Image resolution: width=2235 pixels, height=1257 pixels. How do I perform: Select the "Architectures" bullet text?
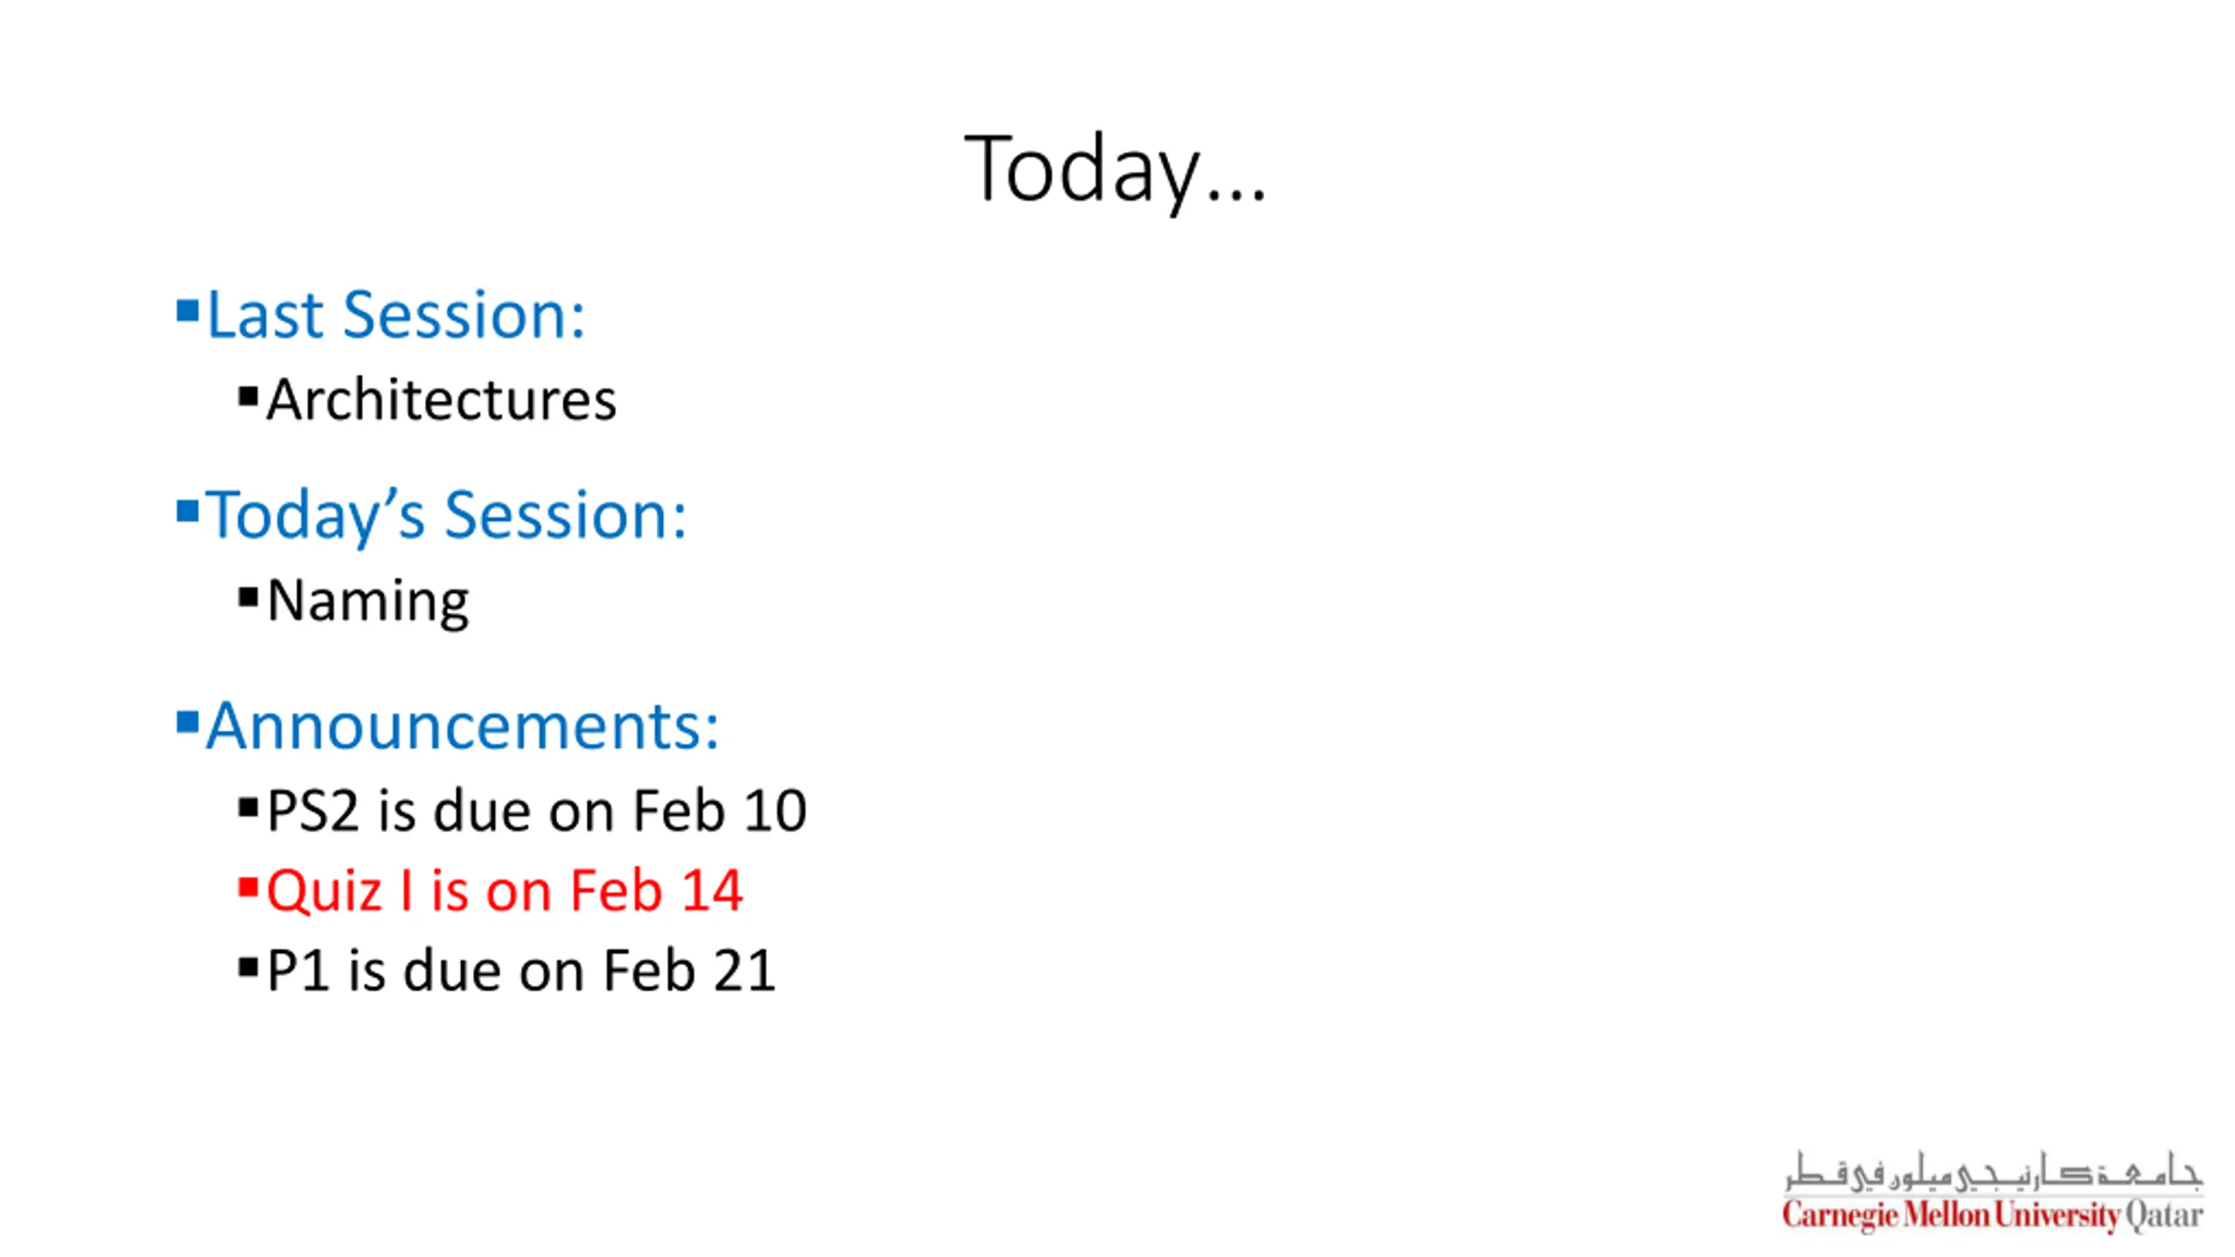[x=441, y=401]
